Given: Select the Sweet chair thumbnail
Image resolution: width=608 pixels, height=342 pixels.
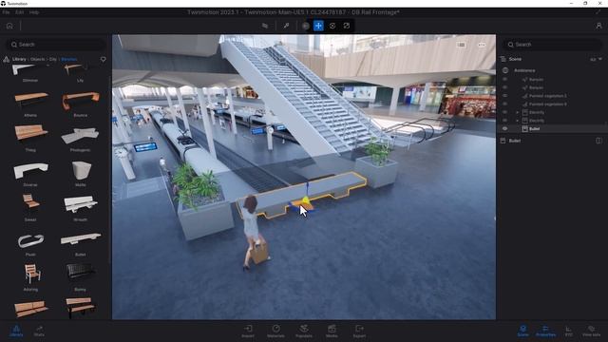Looking at the screenshot, I should click(x=30, y=203).
